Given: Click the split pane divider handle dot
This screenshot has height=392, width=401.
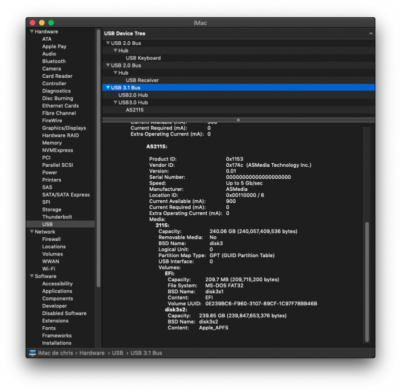Looking at the screenshot, I should 238,120.
